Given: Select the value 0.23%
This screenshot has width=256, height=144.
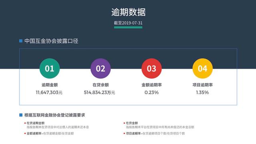Looking at the screenshot, I should pyautogui.click(x=152, y=93).
